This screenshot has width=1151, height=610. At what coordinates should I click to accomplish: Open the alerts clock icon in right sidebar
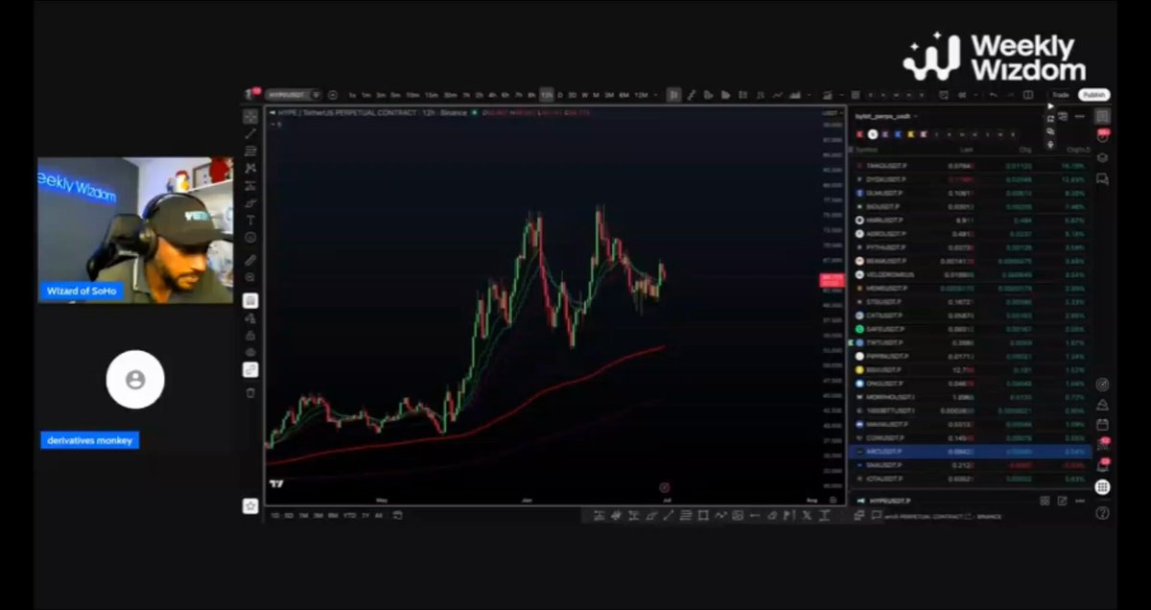(x=1102, y=137)
